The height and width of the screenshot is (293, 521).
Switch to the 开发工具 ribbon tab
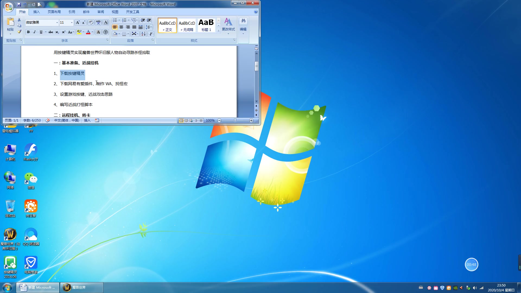pyautogui.click(x=132, y=12)
